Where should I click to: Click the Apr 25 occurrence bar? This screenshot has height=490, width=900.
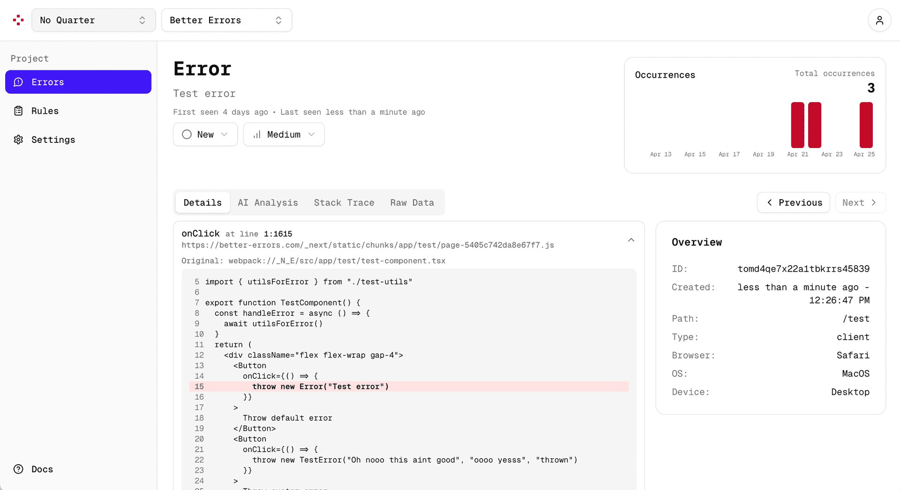pos(865,125)
